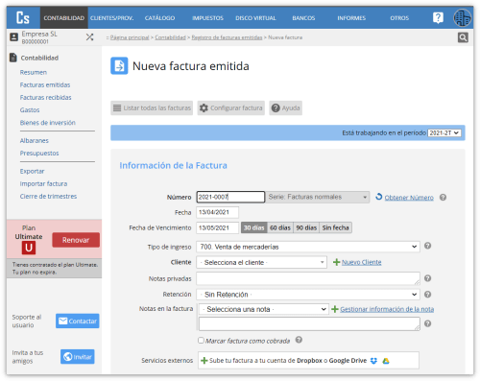
Task: Click the help icon beside Tipo de ingreso
Action: click(x=427, y=246)
